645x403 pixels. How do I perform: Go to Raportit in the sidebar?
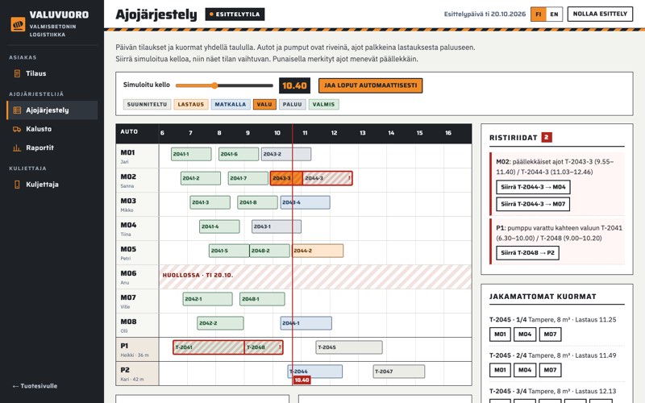pos(52,148)
